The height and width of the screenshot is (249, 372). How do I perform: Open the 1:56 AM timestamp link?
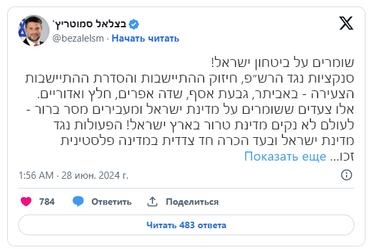tap(36, 176)
